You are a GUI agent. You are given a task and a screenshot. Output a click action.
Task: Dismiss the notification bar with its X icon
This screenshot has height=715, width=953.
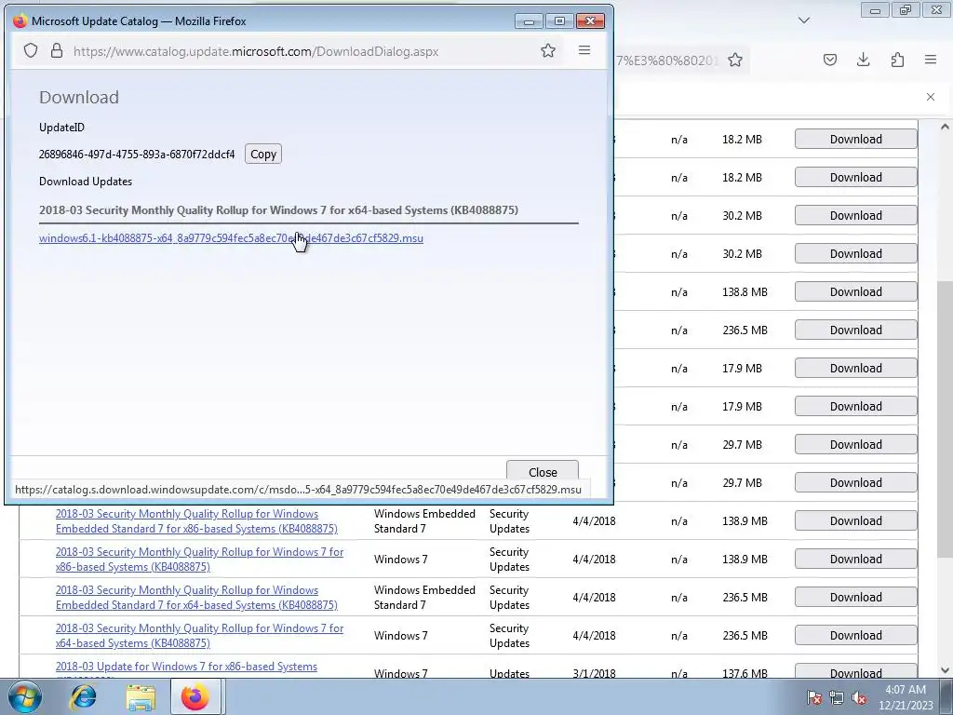pos(930,97)
